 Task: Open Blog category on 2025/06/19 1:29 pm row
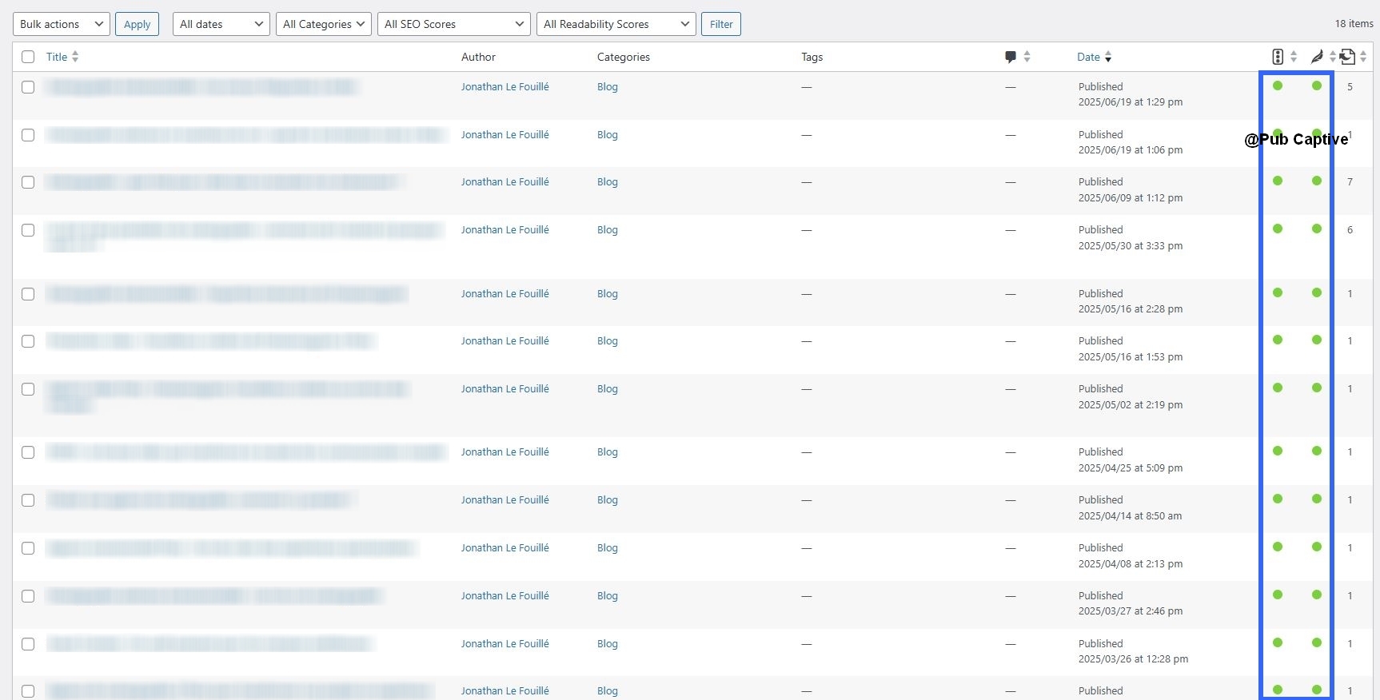(608, 87)
